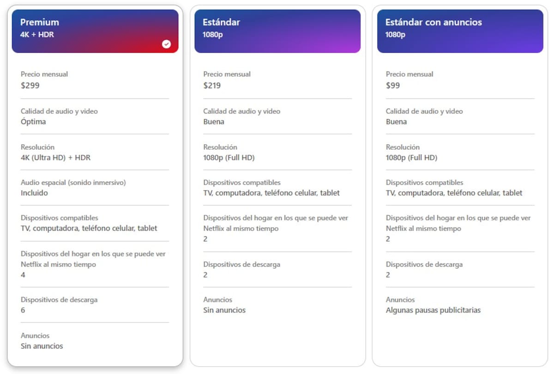Click 'Sin anuncios' in the Estándar card
The image size is (554, 374).
(224, 310)
